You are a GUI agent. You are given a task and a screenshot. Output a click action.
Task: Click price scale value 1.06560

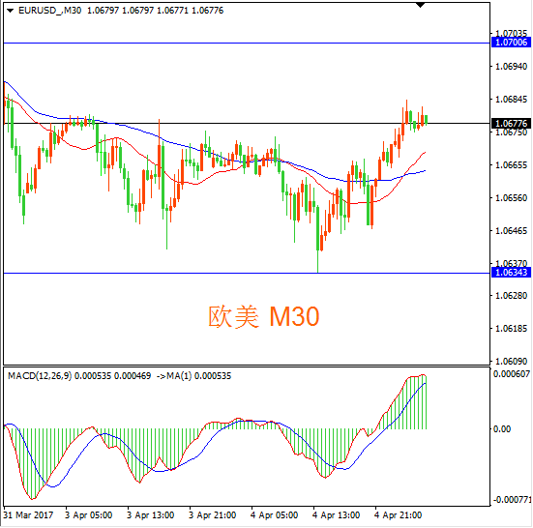(x=512, y=198)
